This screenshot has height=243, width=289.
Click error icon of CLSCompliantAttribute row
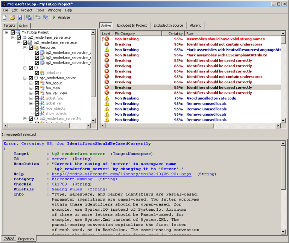107,55
